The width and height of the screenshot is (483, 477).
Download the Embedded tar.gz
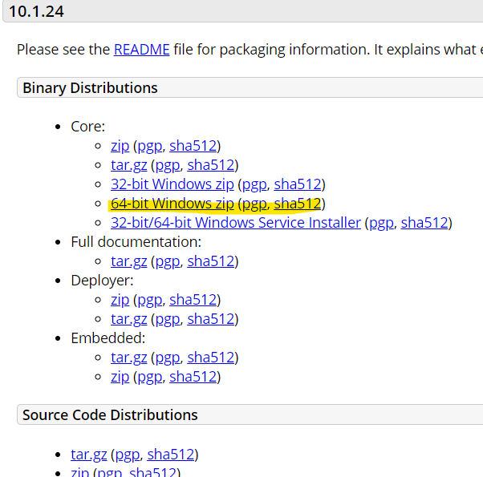coord(128,358)
